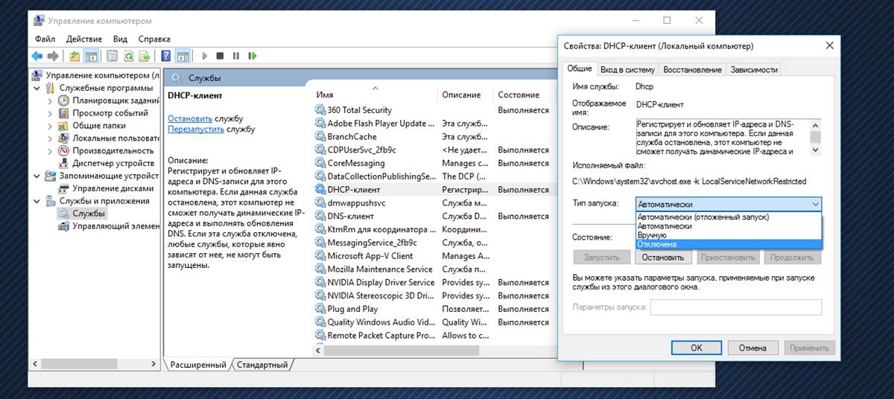Choose the plain Автоматически option in the dropdown list
Image resolution: width=894 pixels, height=399 pixels.
point(729,226)
